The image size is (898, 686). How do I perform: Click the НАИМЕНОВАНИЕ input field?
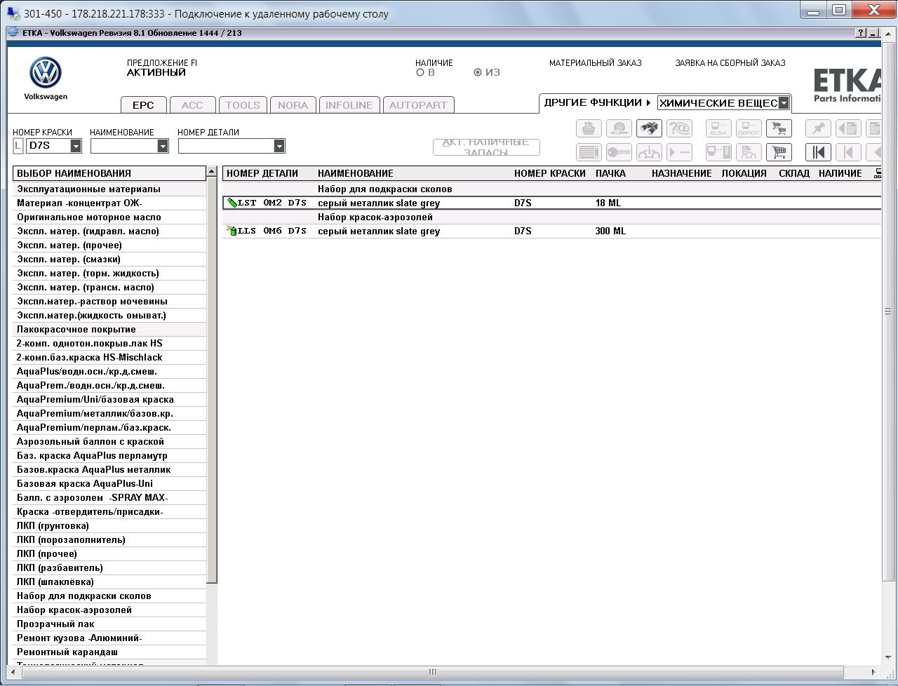(123, 146)
